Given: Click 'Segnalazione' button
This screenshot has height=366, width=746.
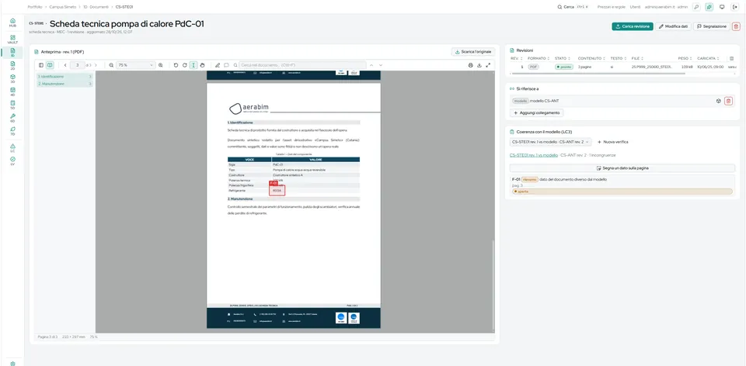Looking at the screenshot, I should tap(711, 26).
